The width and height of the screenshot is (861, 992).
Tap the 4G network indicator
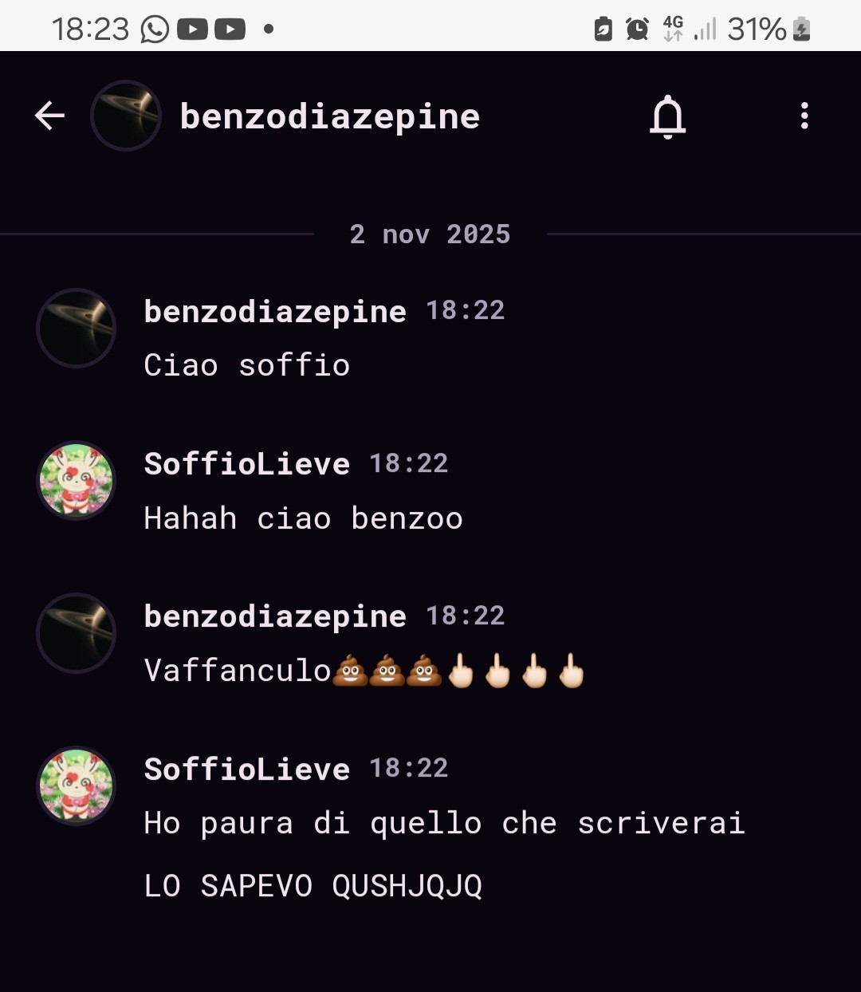673,29
